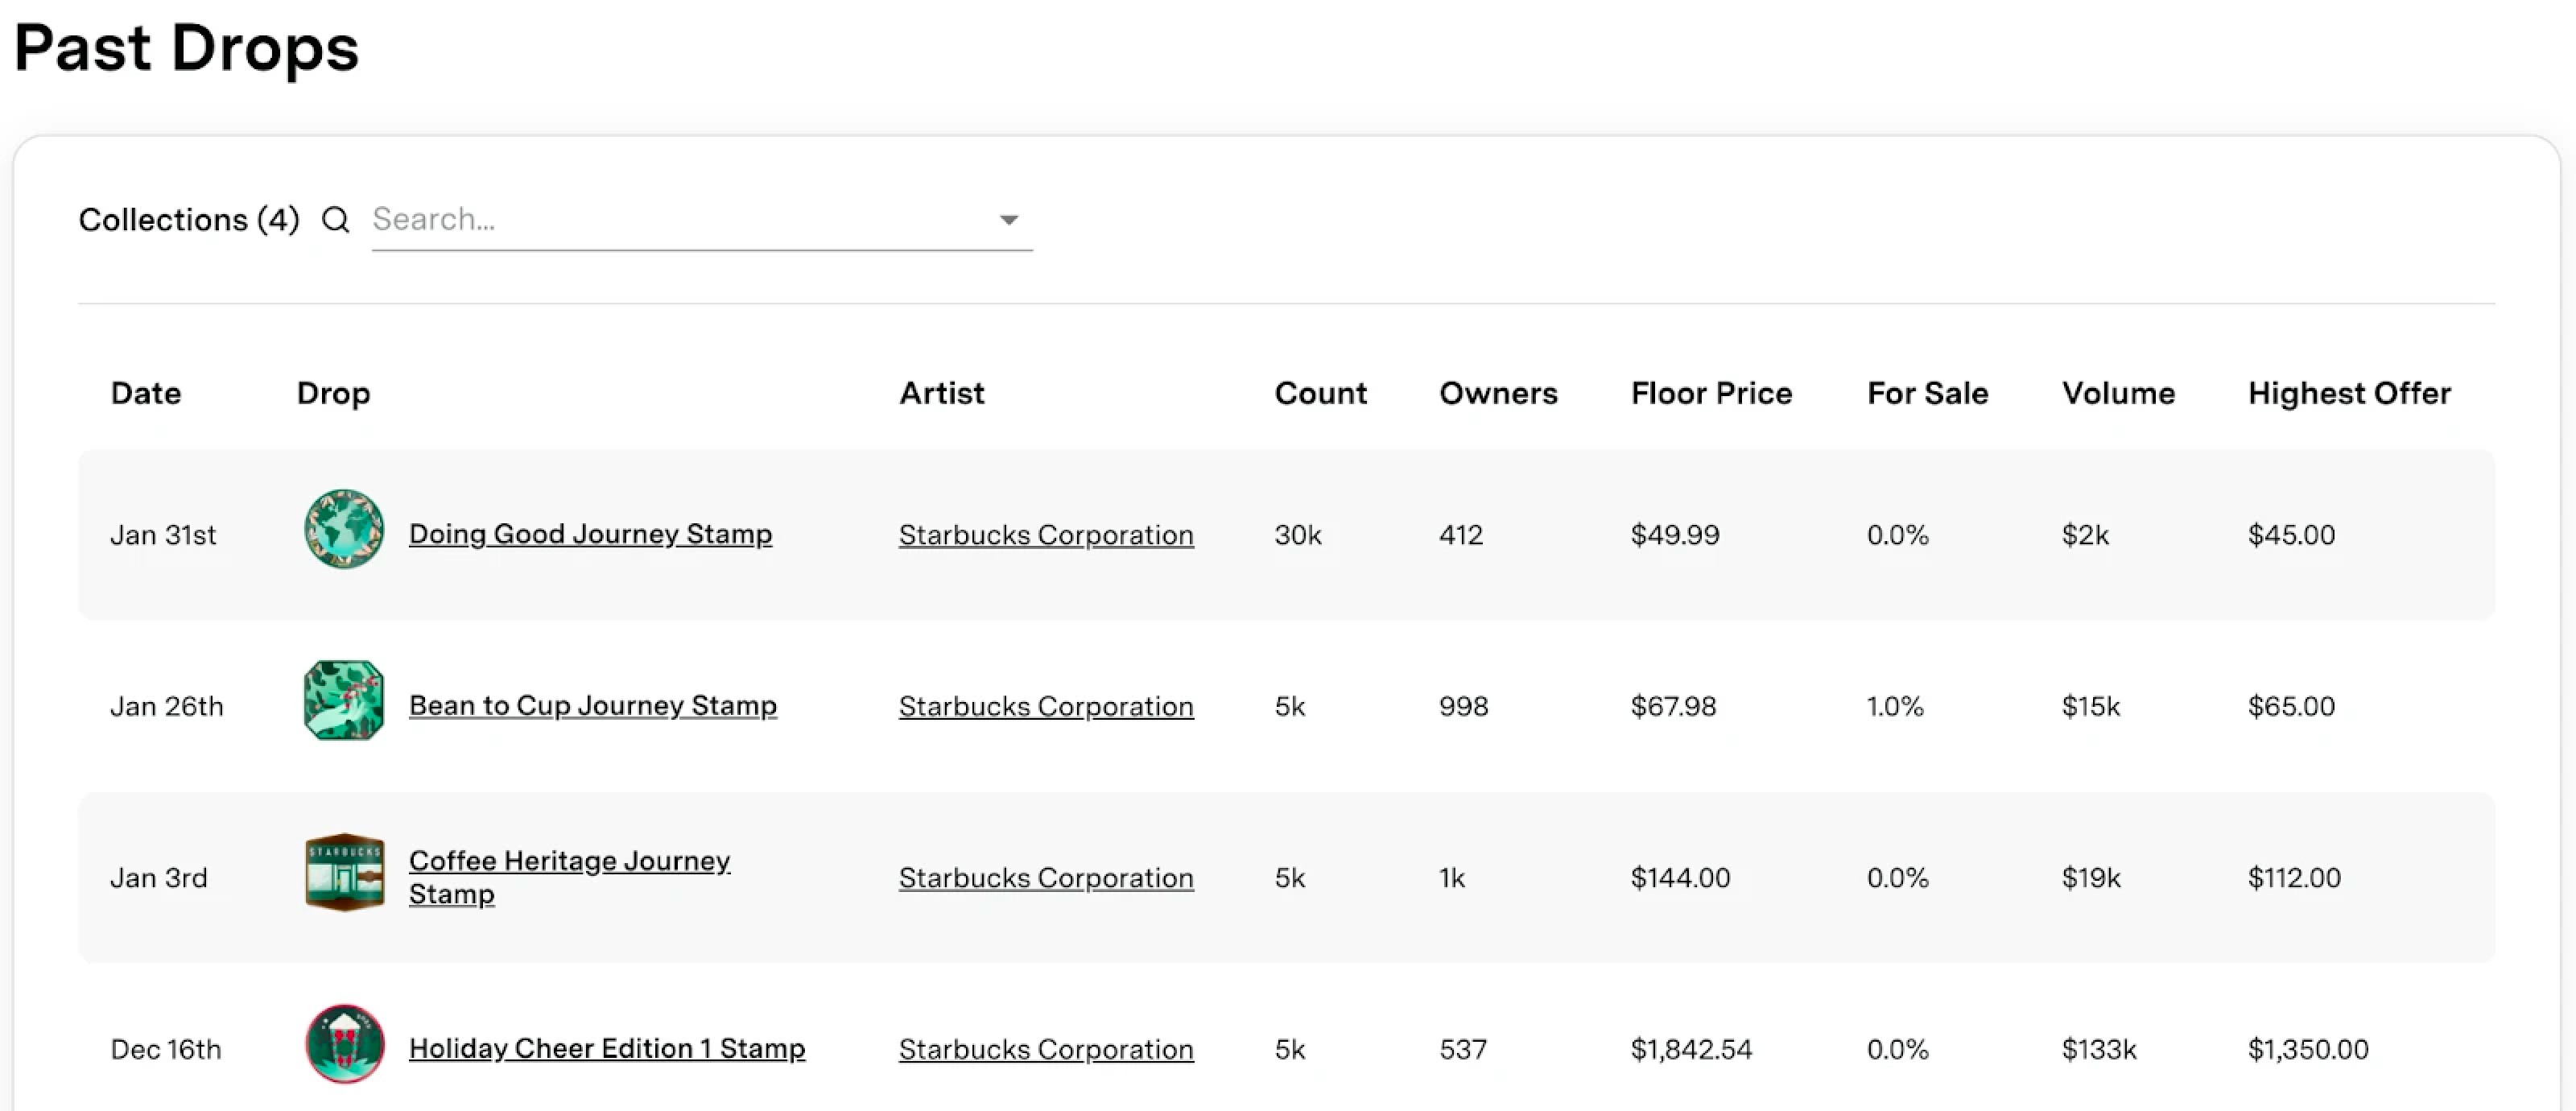
Task: Sort by the Volume column header
Action: [2118, 393]
